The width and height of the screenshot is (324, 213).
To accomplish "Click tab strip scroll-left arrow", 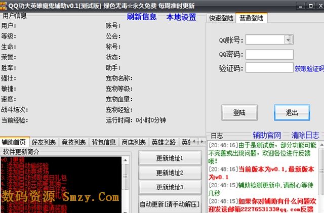I will [194, 141].
